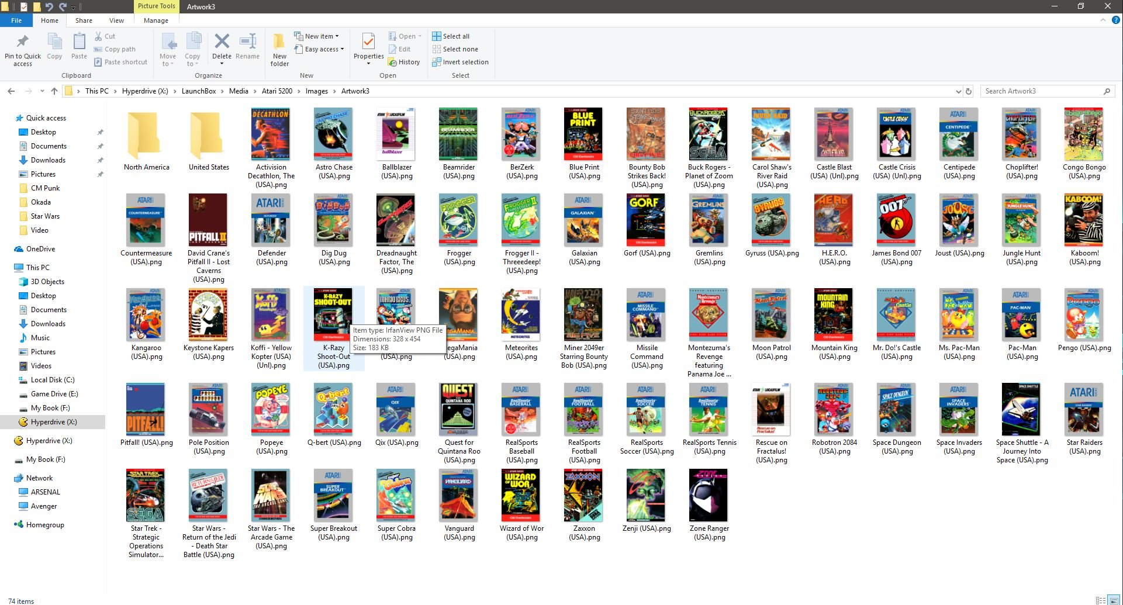Open Properties checkmark icon
The image size is (1123, 605).
coord(368,42)
